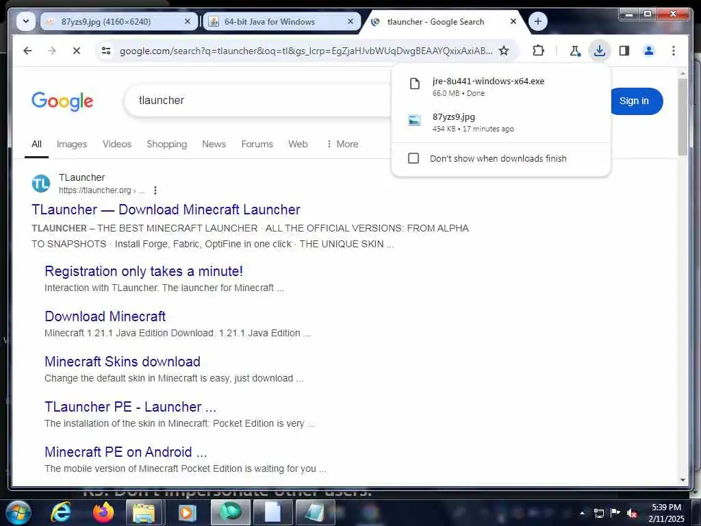Open jre-8u441-windows-x64.exe download entry
Screen dimensions: 701x526
point(500,87)
